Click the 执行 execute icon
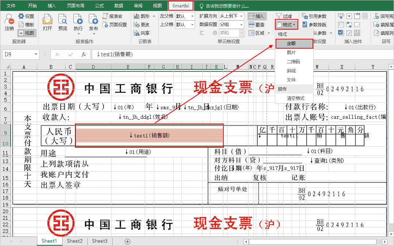This screenshot has width=394, height=246. coord(78,19)
